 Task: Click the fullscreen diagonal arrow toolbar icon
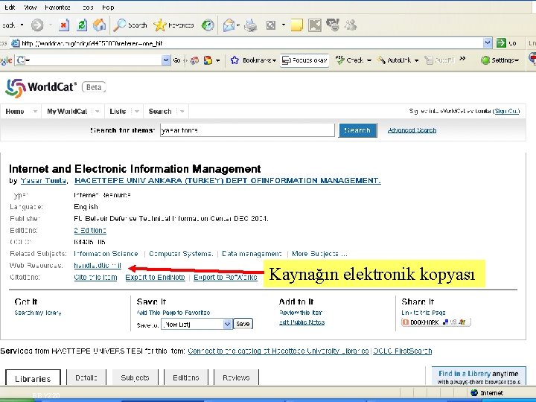click(314, 25)
